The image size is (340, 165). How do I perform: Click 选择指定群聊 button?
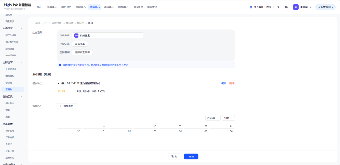pyautogui.click(x=82, y=52)
